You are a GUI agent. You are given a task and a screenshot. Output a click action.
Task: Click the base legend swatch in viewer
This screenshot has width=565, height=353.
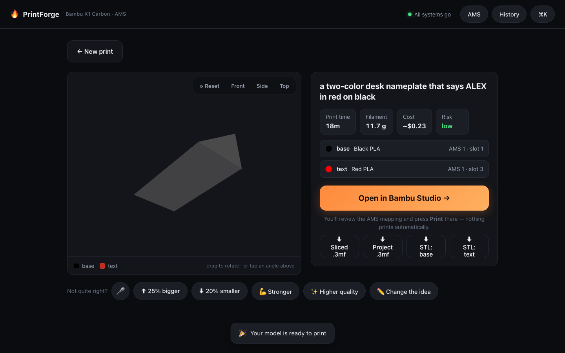(x=77, y=266)
